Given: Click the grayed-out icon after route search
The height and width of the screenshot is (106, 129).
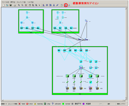Looking at the screenshot, I should [x=69, y=5].
